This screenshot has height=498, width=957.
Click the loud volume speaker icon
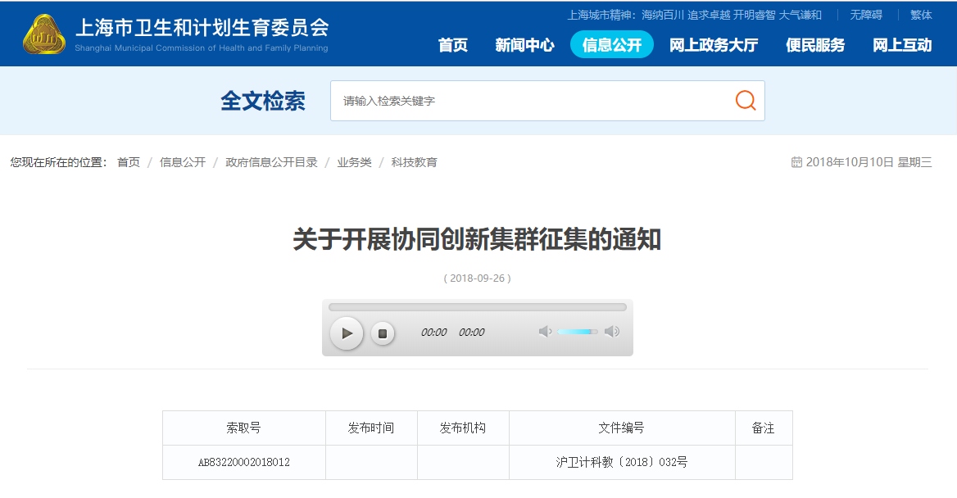click(x=611, y=332)
